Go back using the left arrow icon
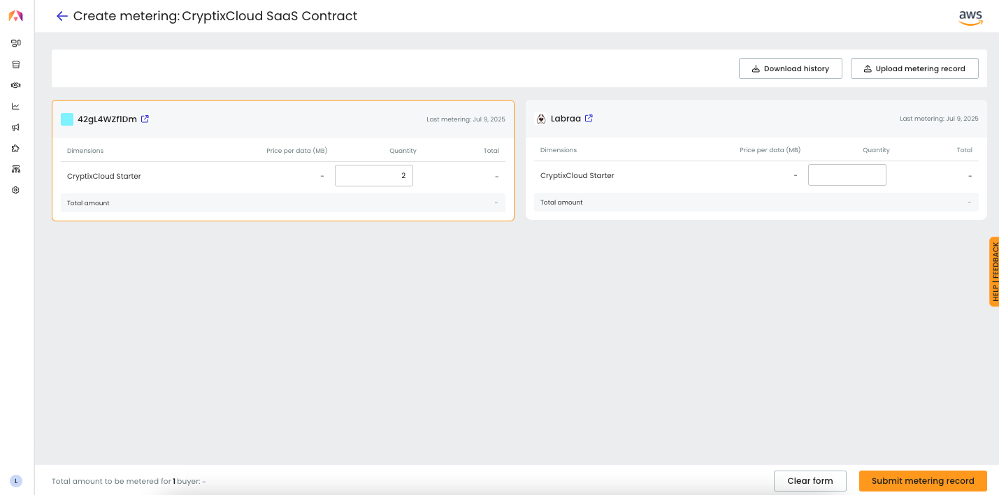The width and height of the screenshot is (999, 495). (x=62, y=16)
